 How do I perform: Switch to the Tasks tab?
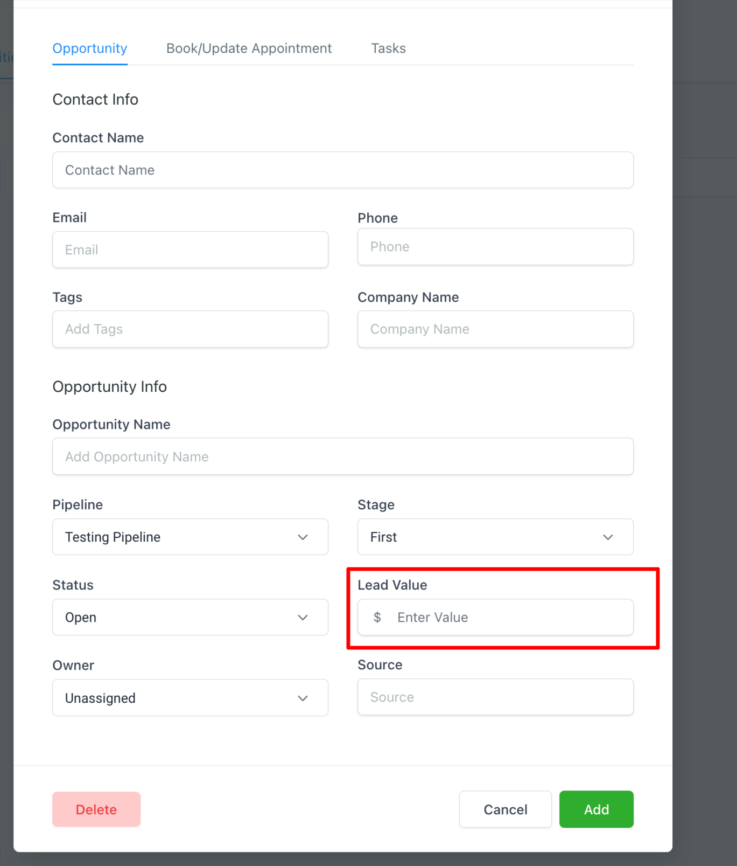[388, 49]
